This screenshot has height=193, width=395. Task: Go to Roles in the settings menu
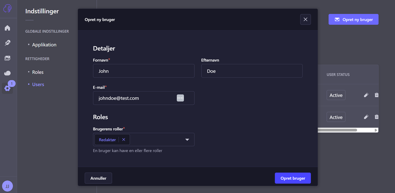pos(38,72)
